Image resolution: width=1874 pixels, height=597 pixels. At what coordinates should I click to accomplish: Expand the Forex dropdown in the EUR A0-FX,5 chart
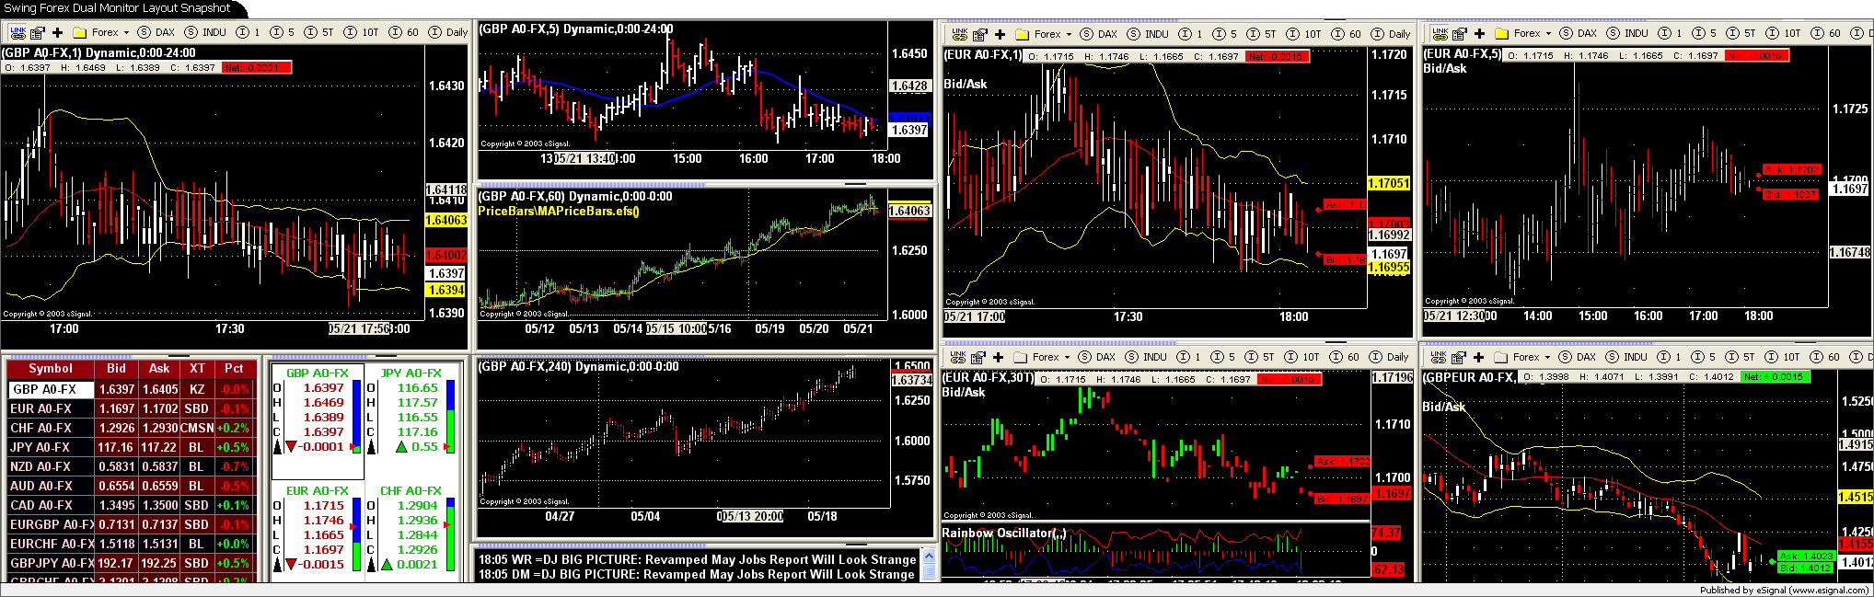pyautogui.click(x=1524, y=33)
